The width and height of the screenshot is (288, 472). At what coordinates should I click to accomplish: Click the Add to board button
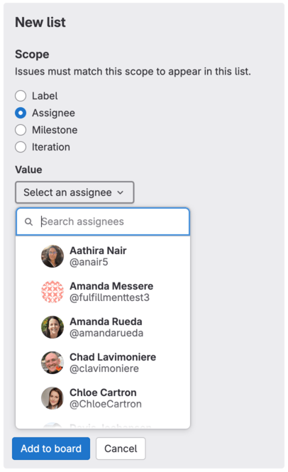[51, 449]
